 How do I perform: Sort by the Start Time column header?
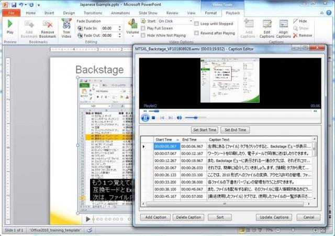point(167,140)
